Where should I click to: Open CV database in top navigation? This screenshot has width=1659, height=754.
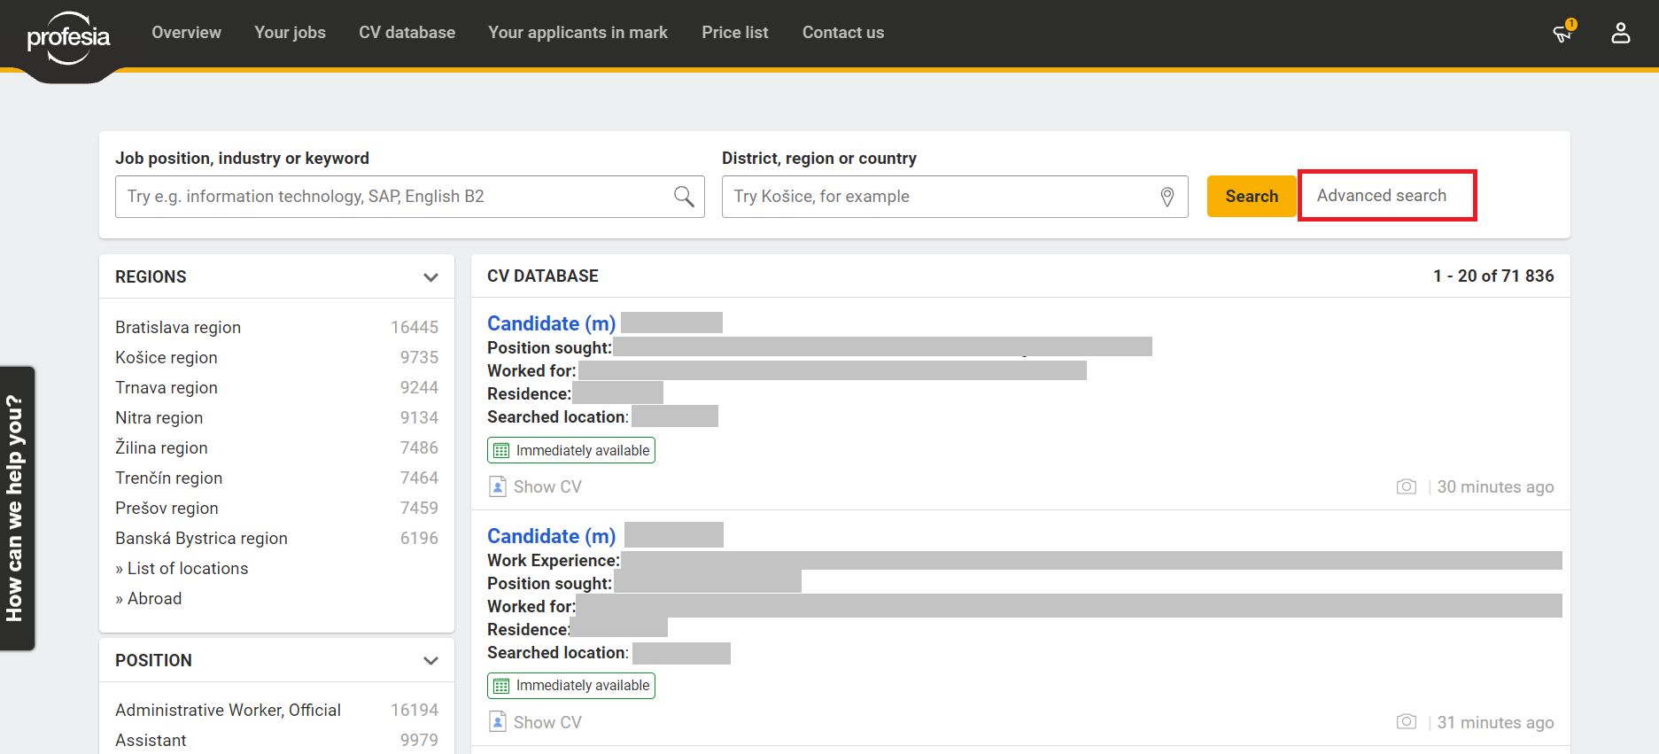point(407,33)
